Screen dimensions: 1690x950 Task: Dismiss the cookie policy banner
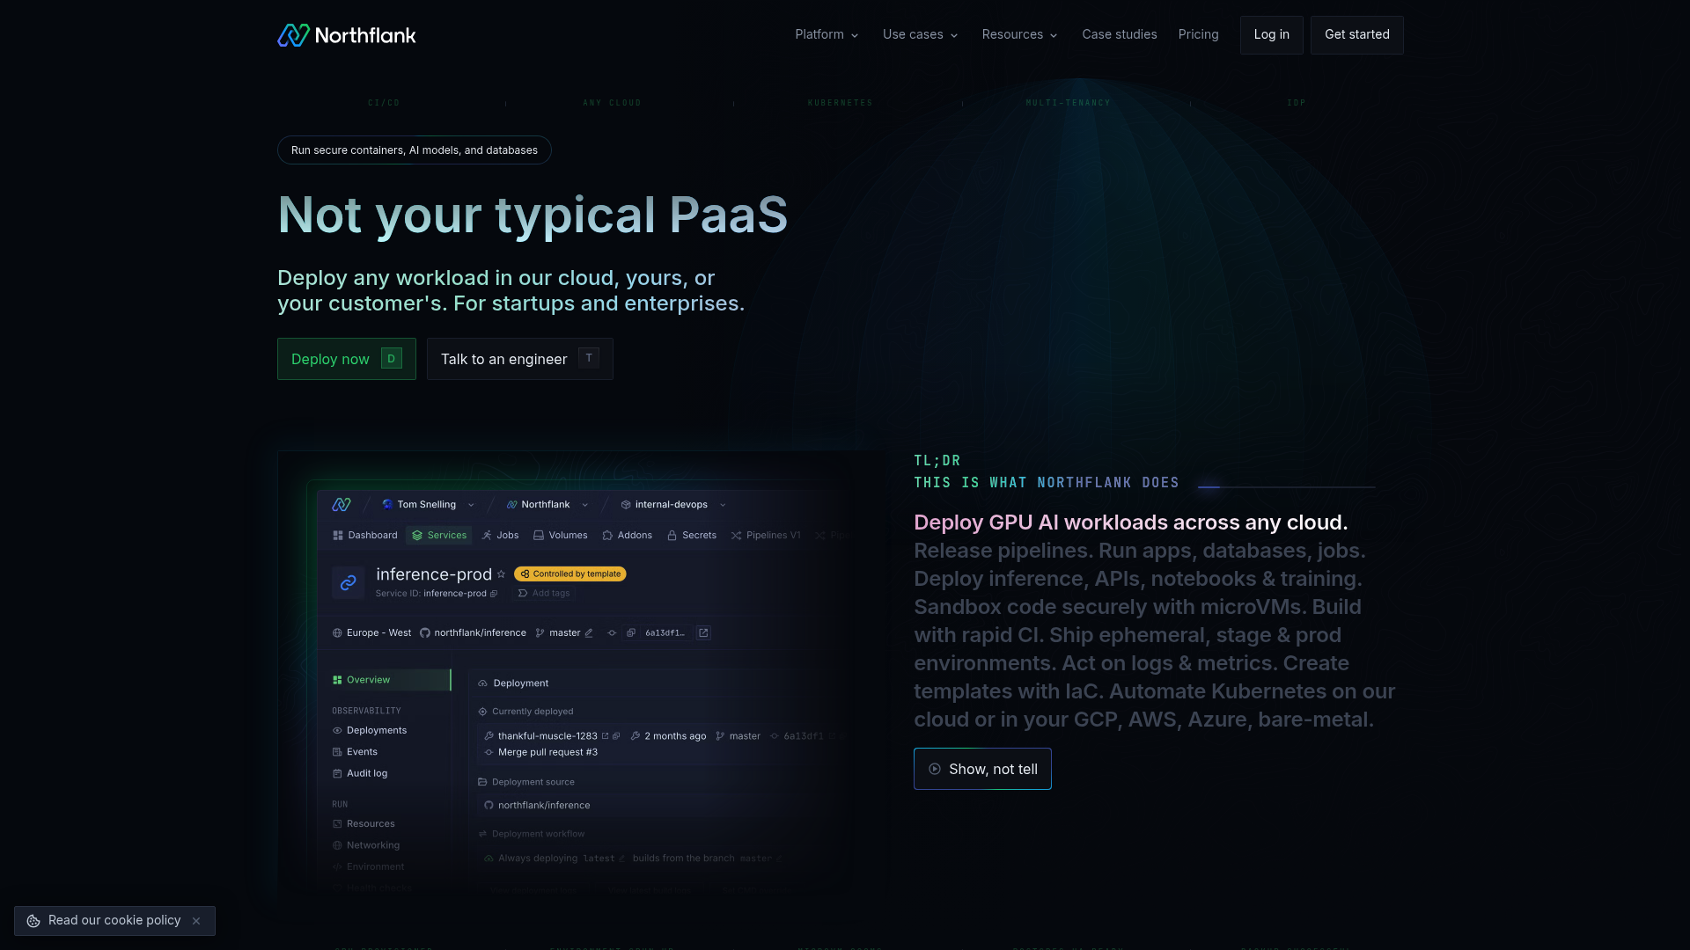[x=196, y=921]
